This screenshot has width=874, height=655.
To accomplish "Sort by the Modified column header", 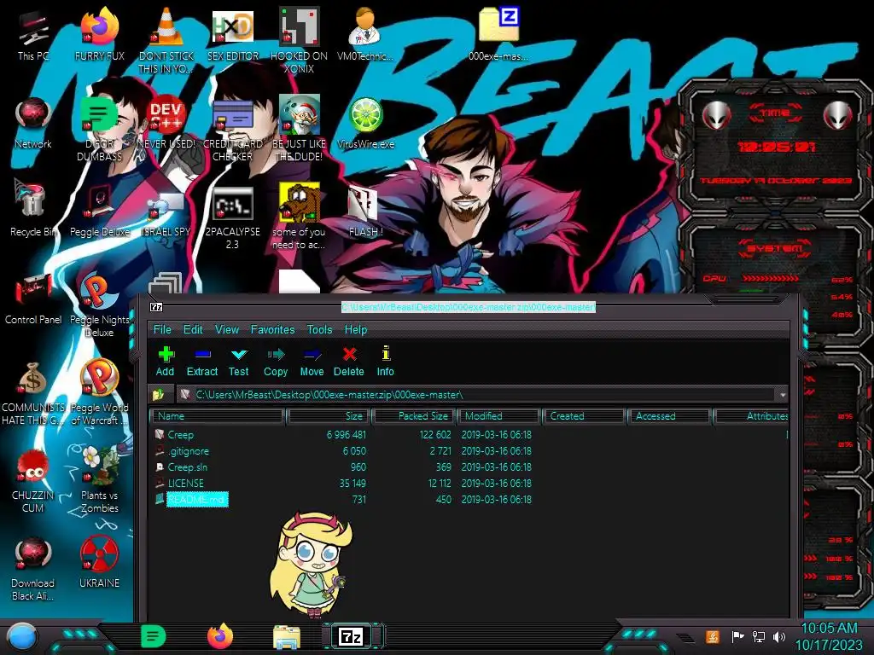I will [499, 416].
